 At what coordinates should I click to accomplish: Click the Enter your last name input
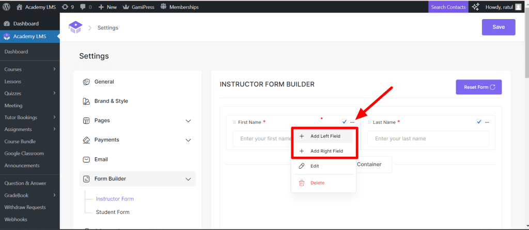[x=428, y=138]
